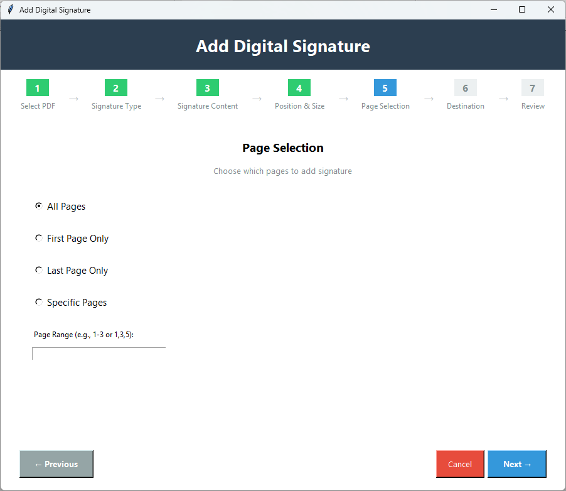
Task: Click the arrow between Page Selection and Destination
Action: 428,99
